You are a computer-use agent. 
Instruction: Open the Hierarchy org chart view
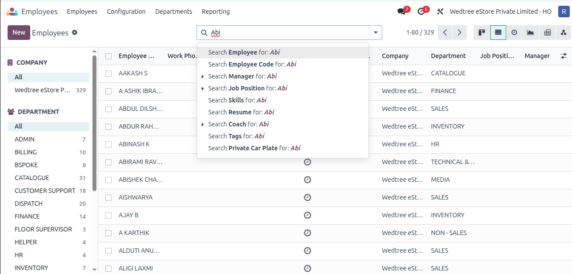click(564, 32)
